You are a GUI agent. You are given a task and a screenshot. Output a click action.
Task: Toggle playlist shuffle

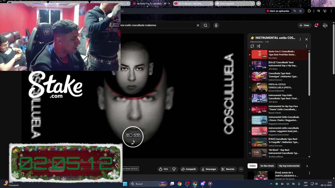(258, 46)
